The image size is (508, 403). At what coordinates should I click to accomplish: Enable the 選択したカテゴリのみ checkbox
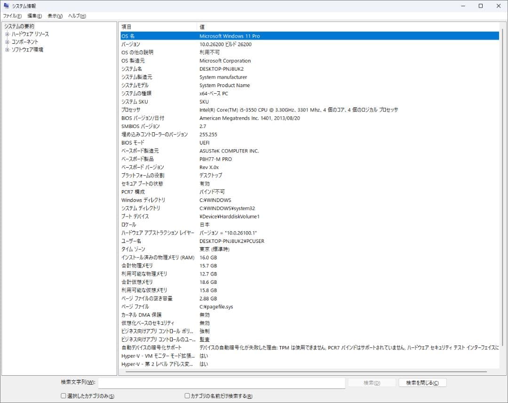pyautogui.click(x=63, y=396)
